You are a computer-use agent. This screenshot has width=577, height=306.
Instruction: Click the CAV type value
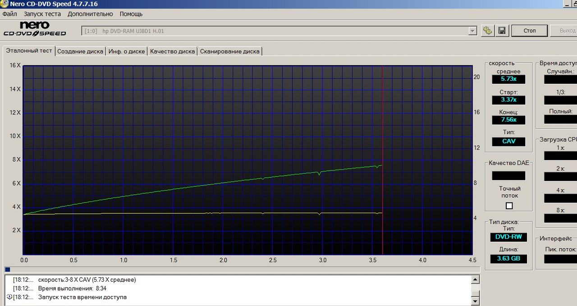[508, 141]
